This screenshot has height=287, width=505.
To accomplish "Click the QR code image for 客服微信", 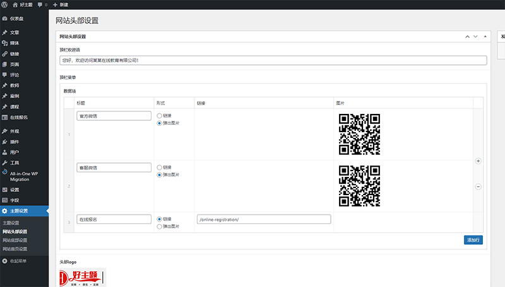I will 359,186.
